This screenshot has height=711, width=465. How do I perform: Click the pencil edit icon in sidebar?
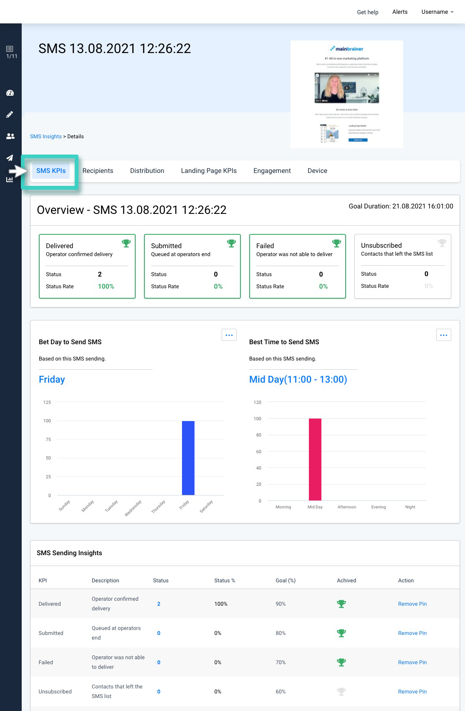(10, 114)
